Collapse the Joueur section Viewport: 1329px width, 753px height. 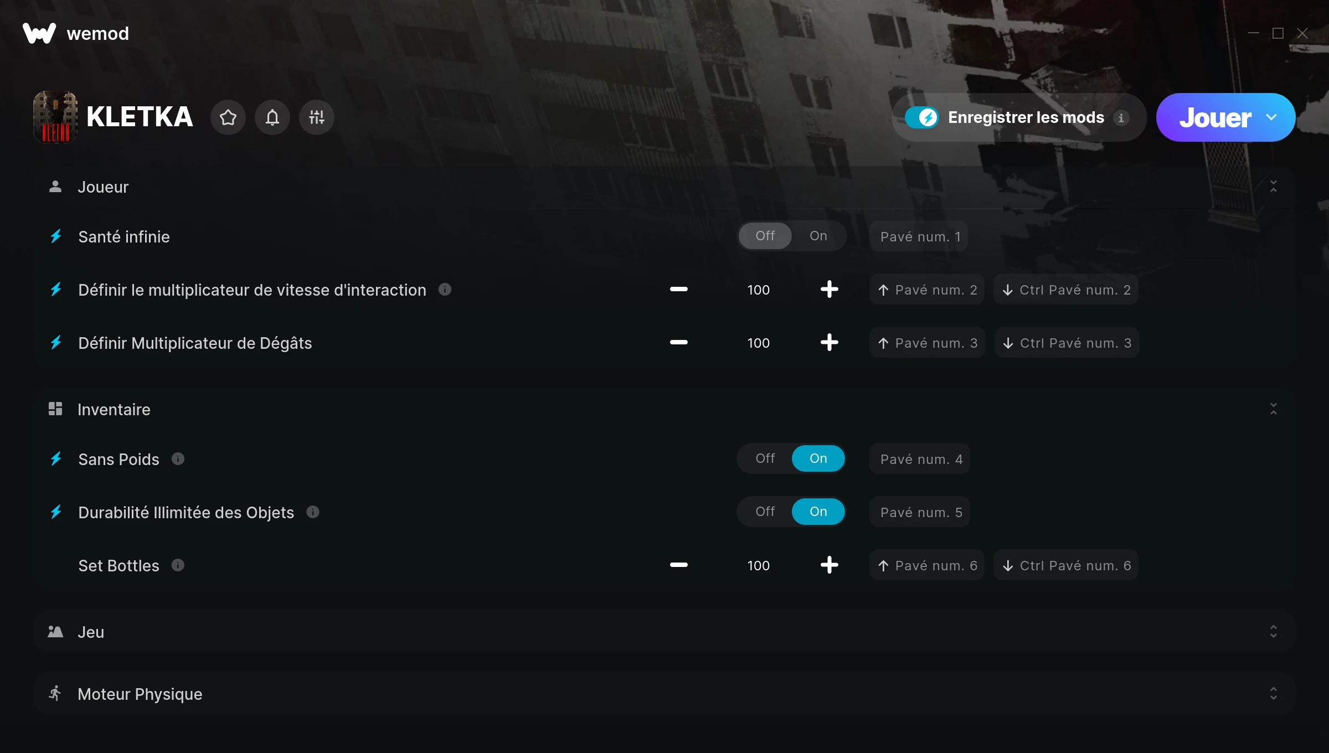[x=1274, y=187]
